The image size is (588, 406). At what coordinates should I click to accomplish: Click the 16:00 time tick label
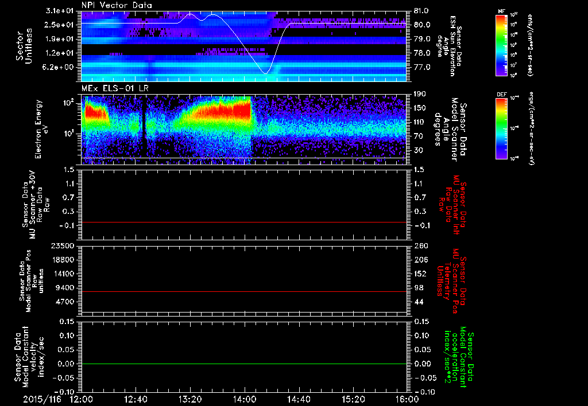coord(407,399)
